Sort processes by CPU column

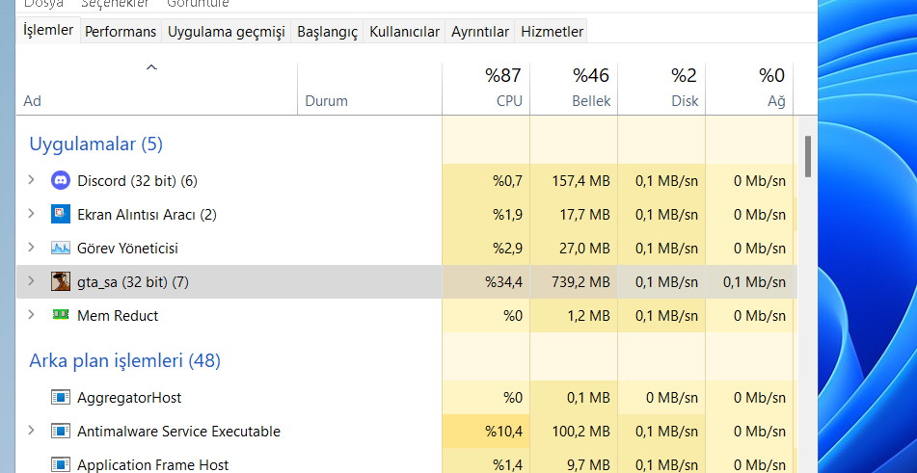(486, 88)
